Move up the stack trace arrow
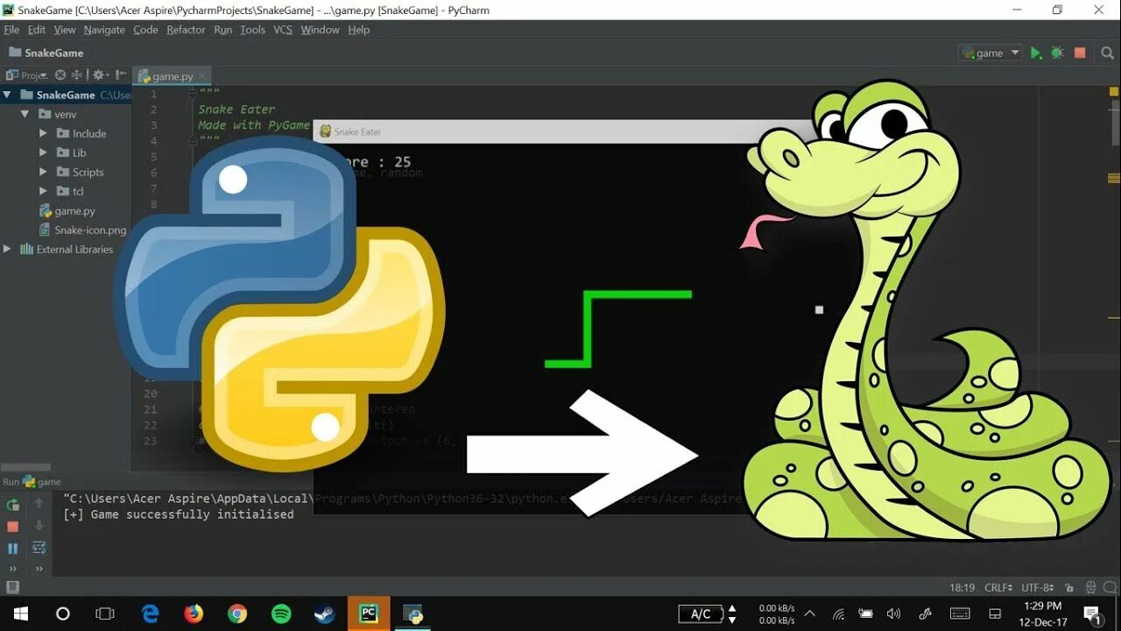Viewport: 1121px width, 631px height. (x=39, y=504)
